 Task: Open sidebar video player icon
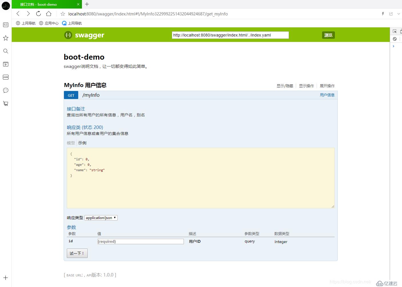pyautogui.click(x=6, y=64)
